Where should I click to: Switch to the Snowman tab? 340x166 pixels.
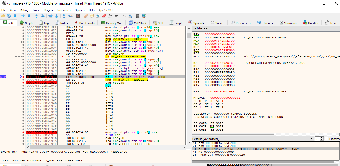(288, 23)
